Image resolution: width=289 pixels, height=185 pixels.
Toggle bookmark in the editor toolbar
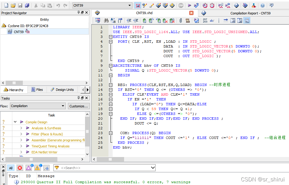point(144,20)
